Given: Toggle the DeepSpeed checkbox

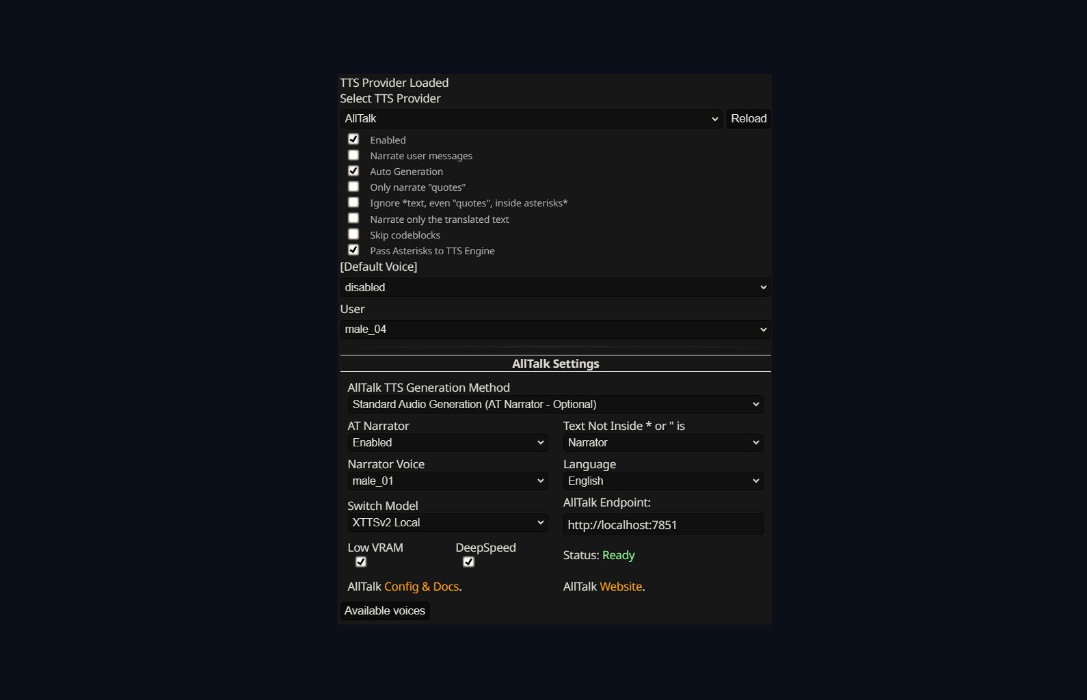Looking at the screenshot, I should [469, 562].
